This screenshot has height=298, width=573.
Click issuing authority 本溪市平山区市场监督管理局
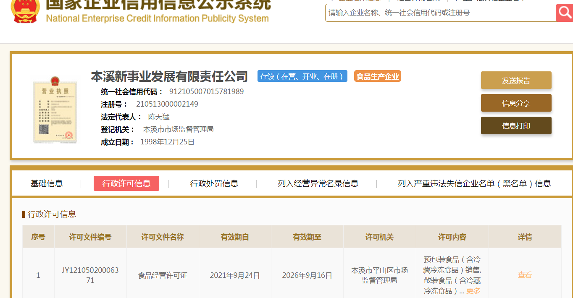click(380, 275)
